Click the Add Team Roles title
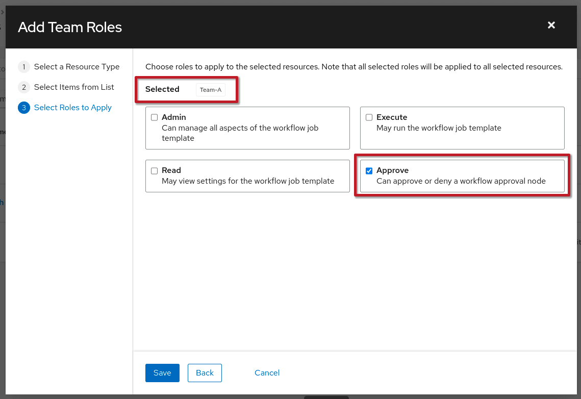Image resolution: width=581 pixels, height=399 pixels. [70, 27]
